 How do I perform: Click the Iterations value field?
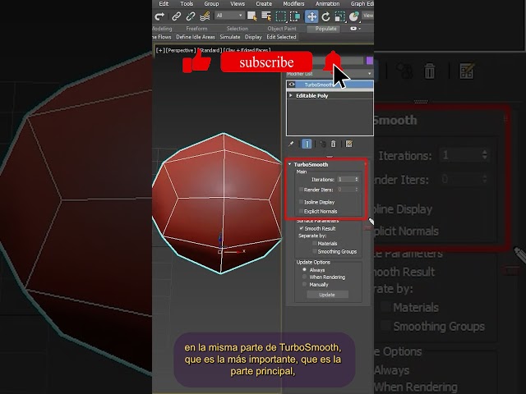(345, 180)
